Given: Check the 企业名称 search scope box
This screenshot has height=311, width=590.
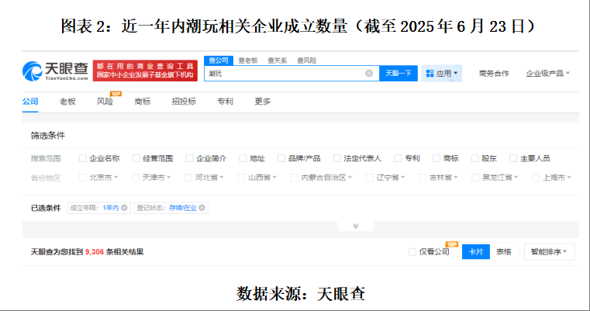Looking at the screenshot, I should (x=83, y=158).
